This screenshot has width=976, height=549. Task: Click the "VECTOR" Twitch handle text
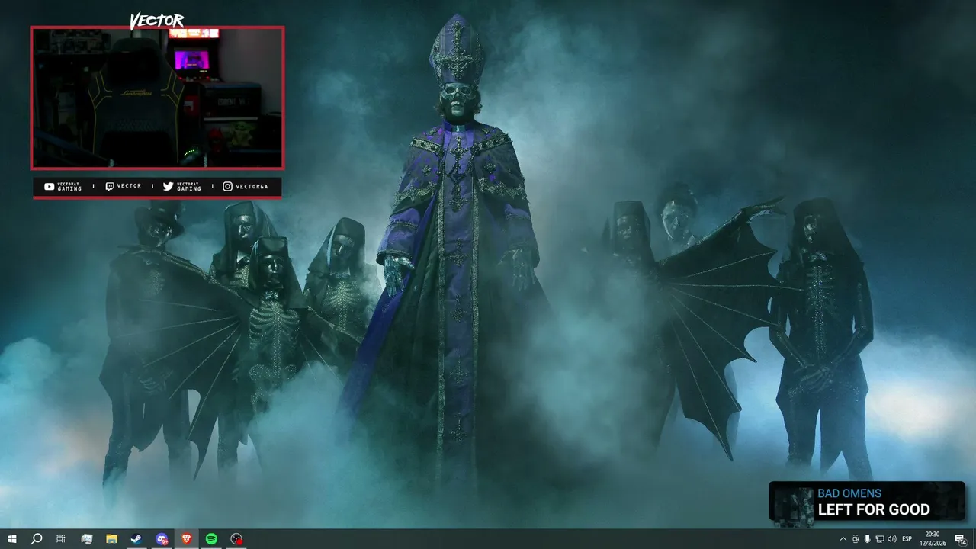(x=129, y=186)
